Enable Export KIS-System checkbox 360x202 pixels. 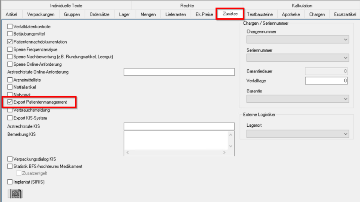pos(10,118)
